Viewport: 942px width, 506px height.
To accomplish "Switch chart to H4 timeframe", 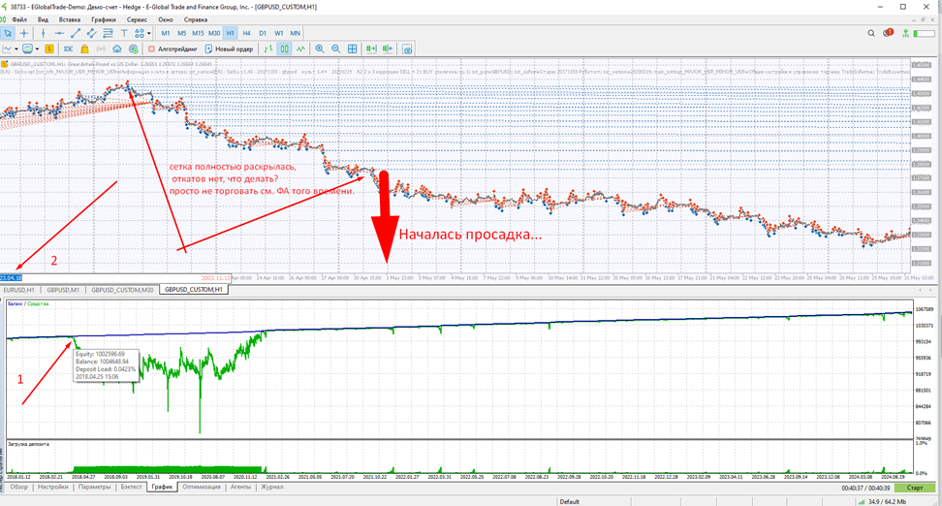I will click(246, 33).
